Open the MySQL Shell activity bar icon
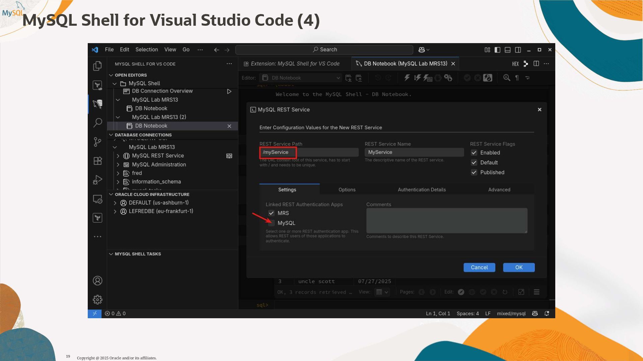 (97, 104)
